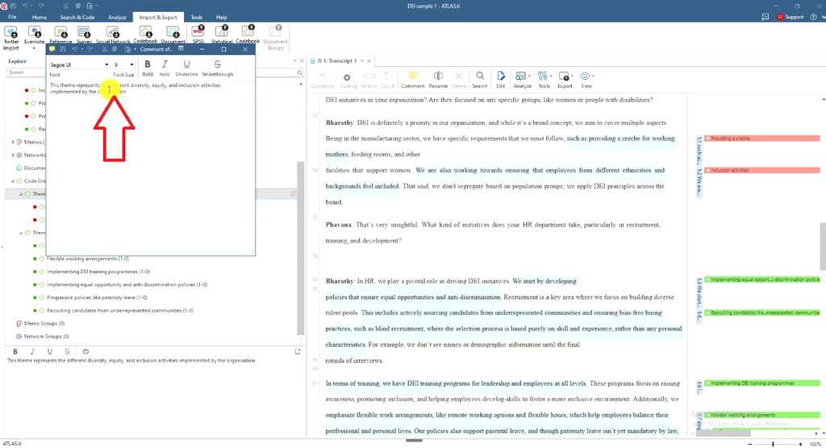The width and height of the screenshot is (826, 448).
Task: Click the Inclusion activities code label
Action: [761, 171]
